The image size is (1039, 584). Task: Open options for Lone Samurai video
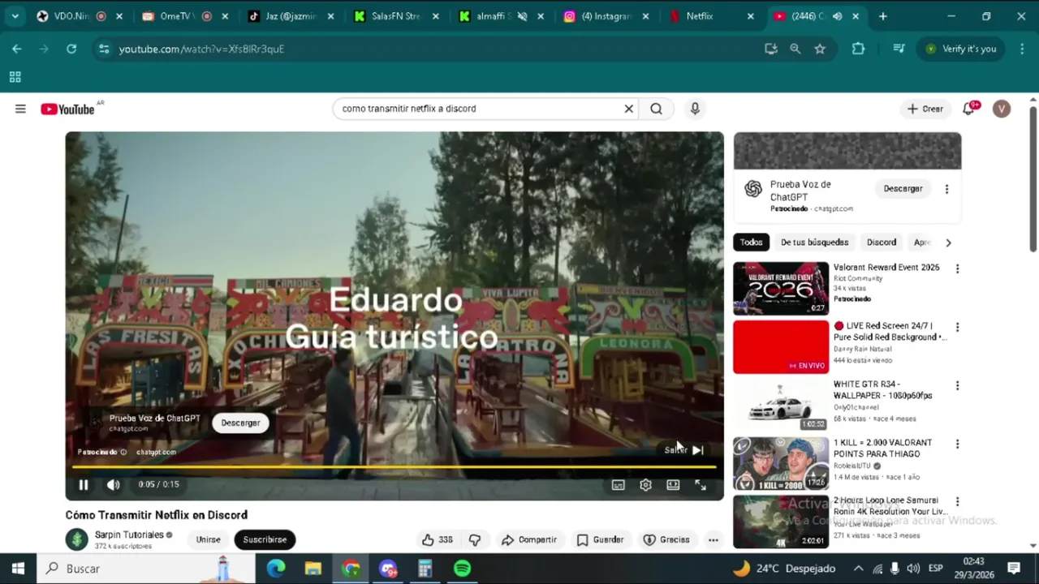[957, 502]
